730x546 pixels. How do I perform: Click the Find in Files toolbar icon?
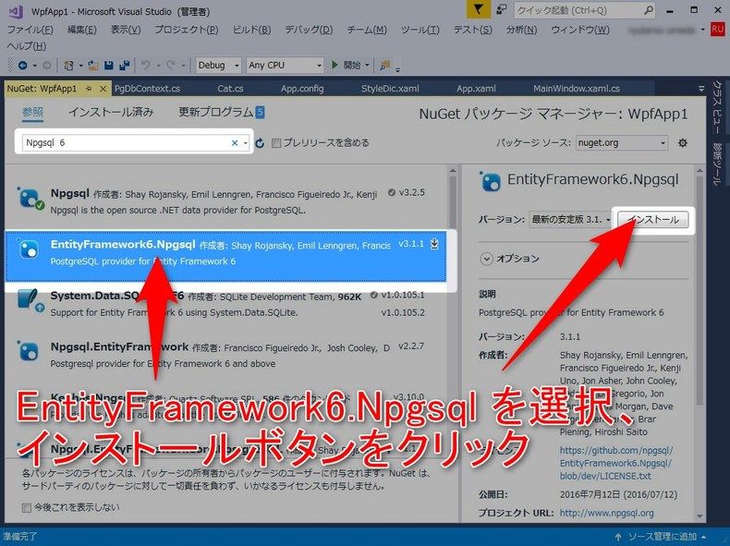pyautogui.click(x=385, y=66)
